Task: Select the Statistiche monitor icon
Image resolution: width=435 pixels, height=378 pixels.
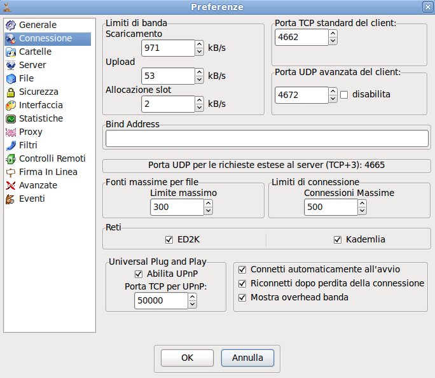Action: [x=11, y=119]
